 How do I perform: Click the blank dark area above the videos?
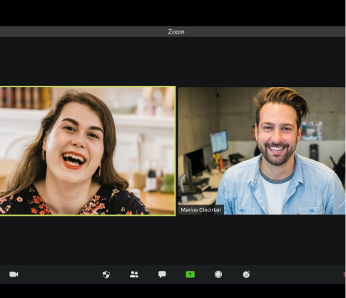(x=173, y=61)
